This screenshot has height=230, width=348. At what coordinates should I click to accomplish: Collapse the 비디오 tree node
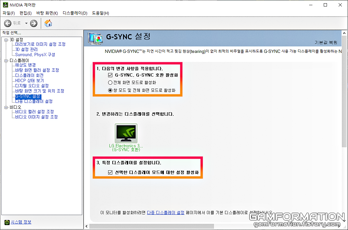[6, 107]
